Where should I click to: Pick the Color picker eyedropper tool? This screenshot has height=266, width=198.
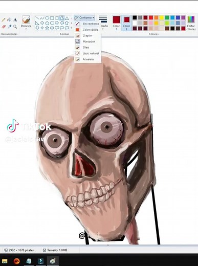[9, 27]
